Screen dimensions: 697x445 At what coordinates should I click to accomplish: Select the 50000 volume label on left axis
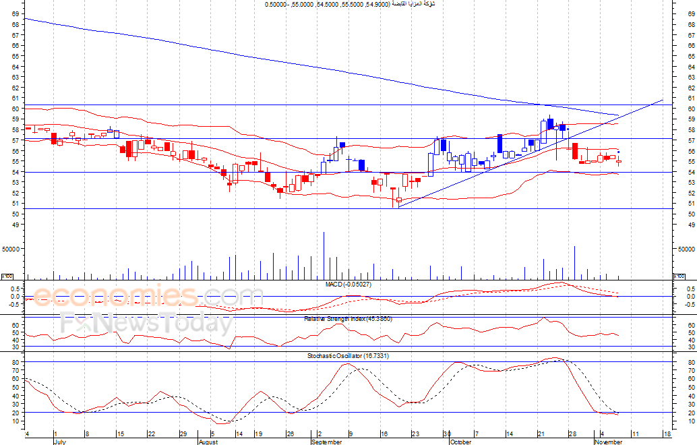(11, 249)
